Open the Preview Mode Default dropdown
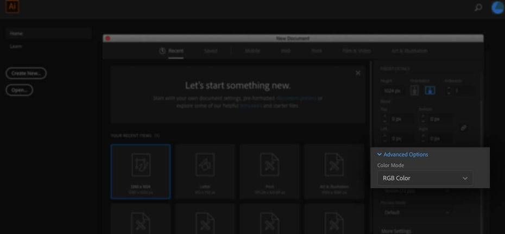Image resolution: width=505 pixels, height=234 pixels. pyautogui.click(x=417, y=212)
